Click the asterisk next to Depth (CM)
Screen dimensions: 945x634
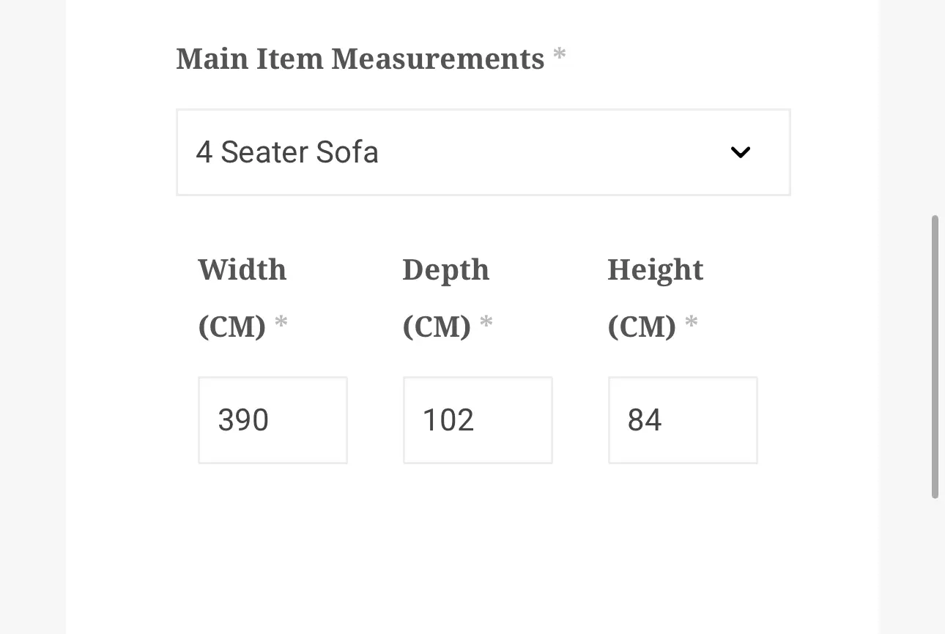click(486, 321)
